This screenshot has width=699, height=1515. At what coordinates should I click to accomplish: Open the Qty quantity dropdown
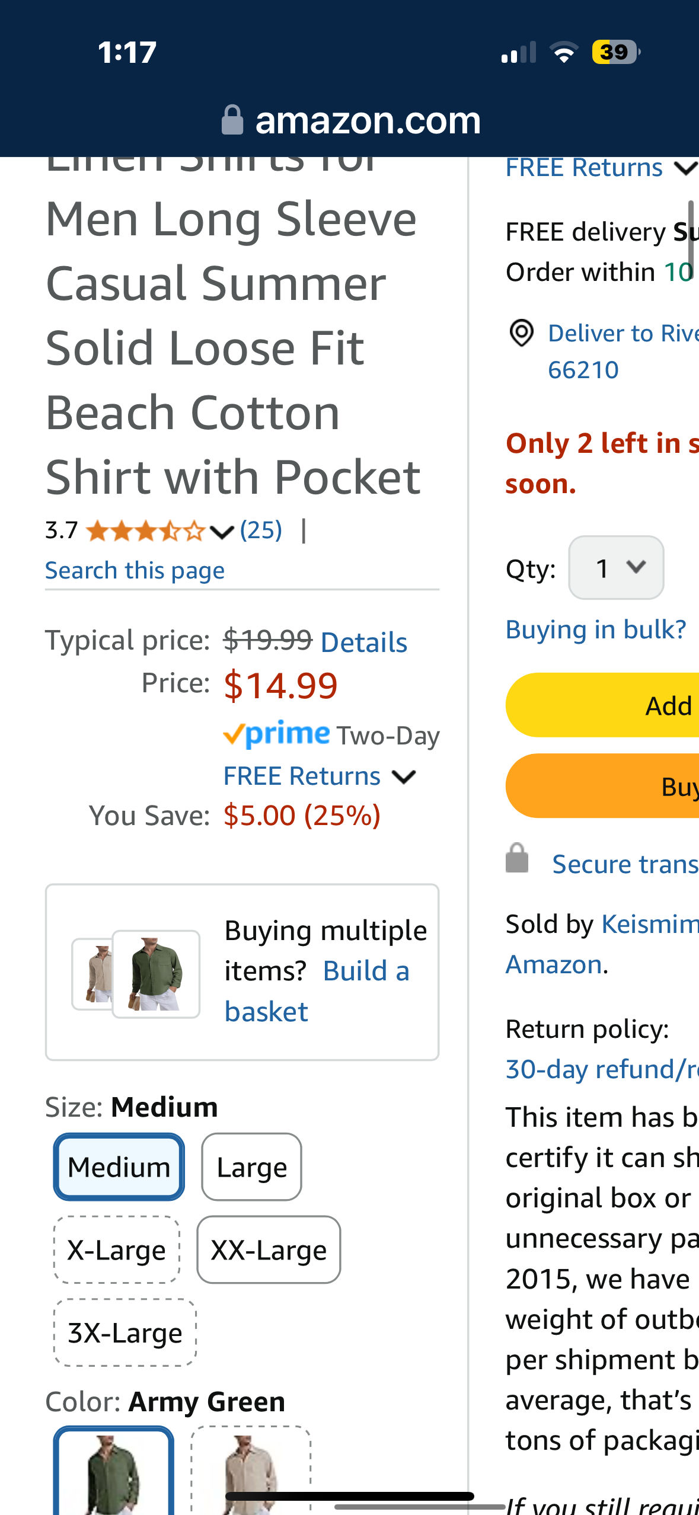[x=616, y=568]
